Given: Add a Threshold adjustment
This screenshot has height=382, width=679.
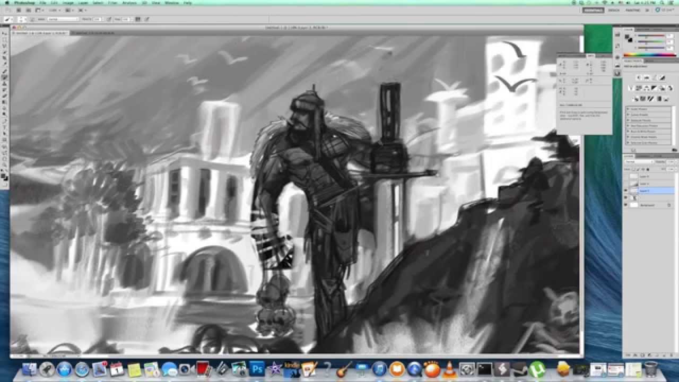Looking at the screenshot, I should pos(649,99).
